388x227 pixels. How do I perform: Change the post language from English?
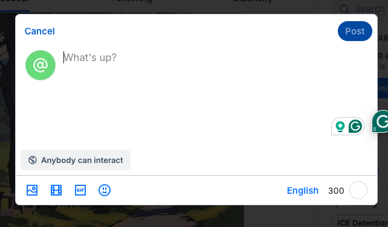pos(303,191)
